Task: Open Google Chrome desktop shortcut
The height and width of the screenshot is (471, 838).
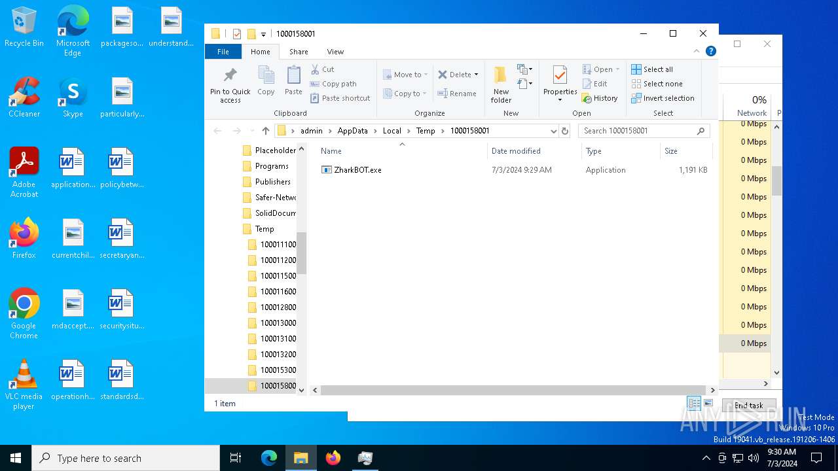Action: click(x=24, y=314)
